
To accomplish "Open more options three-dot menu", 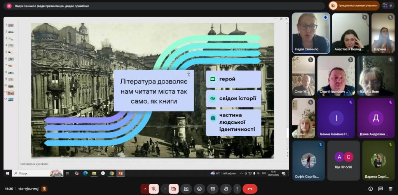I will coord(237,189).
